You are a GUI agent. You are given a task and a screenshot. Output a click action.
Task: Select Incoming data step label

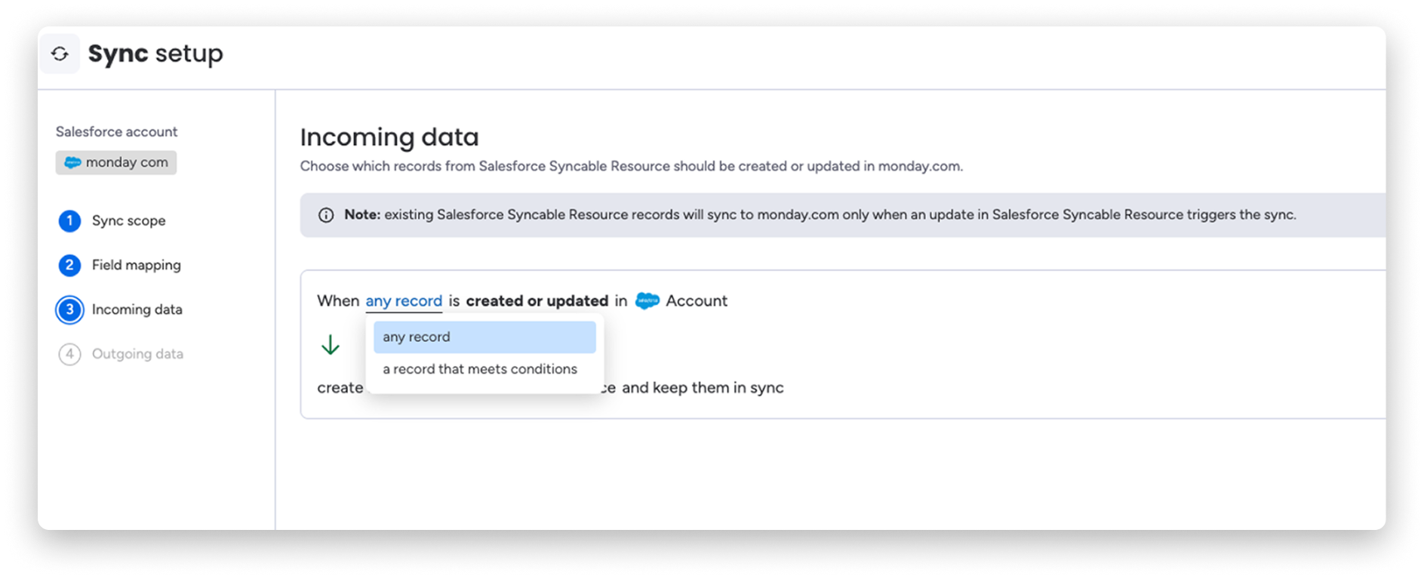click(137, 310)
